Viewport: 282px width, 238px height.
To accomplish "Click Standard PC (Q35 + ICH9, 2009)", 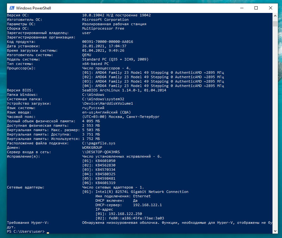I will coord(115,59).
